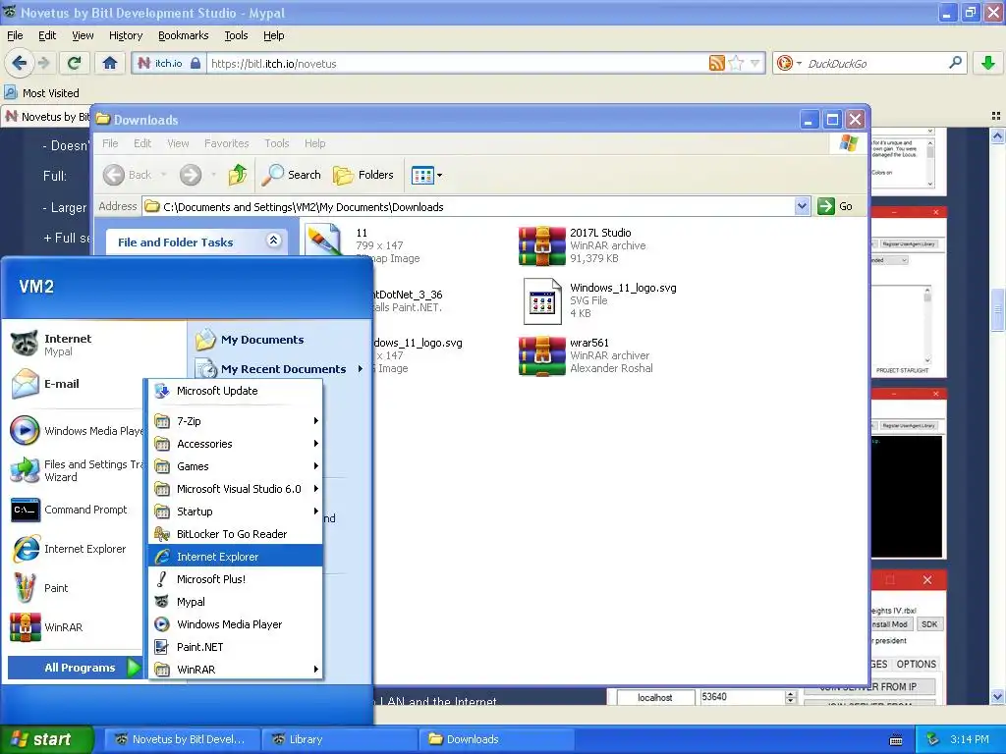1006x754 pixels.
Task: Click the Windows start button
Action: (x=47, y=739)
